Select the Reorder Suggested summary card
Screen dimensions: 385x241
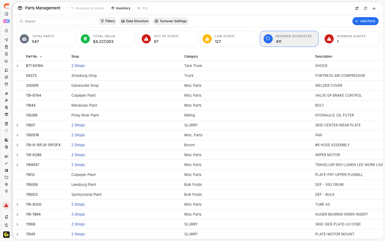289,39
